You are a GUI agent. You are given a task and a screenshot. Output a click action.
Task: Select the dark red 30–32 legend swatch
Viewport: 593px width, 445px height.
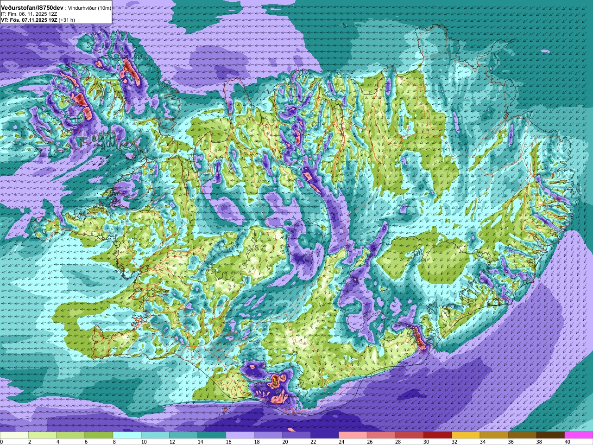[438, 435]
